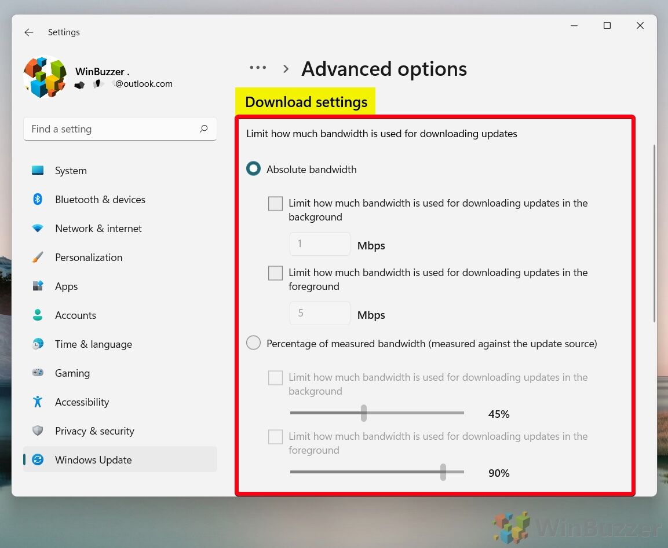This screenshot has width=668, height=548.
Task: Open System settings via monitor icon
Action: pos(38,171)
